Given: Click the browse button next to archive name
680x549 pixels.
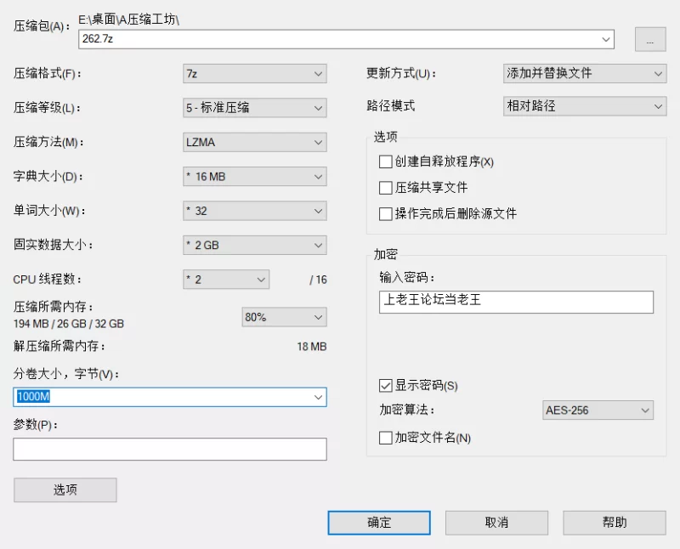Looking at the screenshot, I should click(x=650, y=39).
